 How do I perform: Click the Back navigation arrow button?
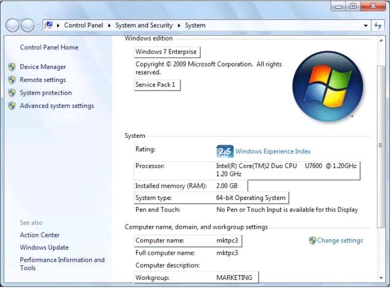[12, 25]
